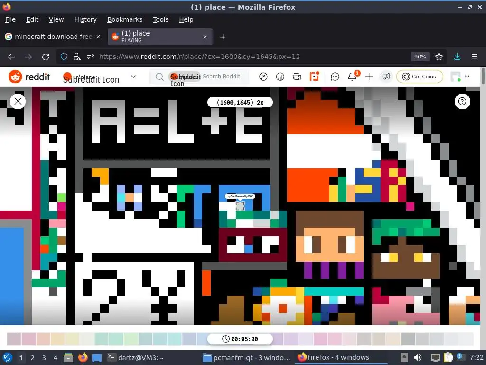Open the Firefox hamburger menu
Viewport: 486px width, 365px height.
point(474,57)
